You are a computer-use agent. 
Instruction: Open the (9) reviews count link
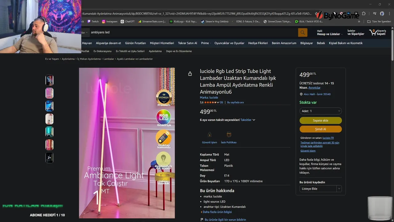(x=221, y=102)
